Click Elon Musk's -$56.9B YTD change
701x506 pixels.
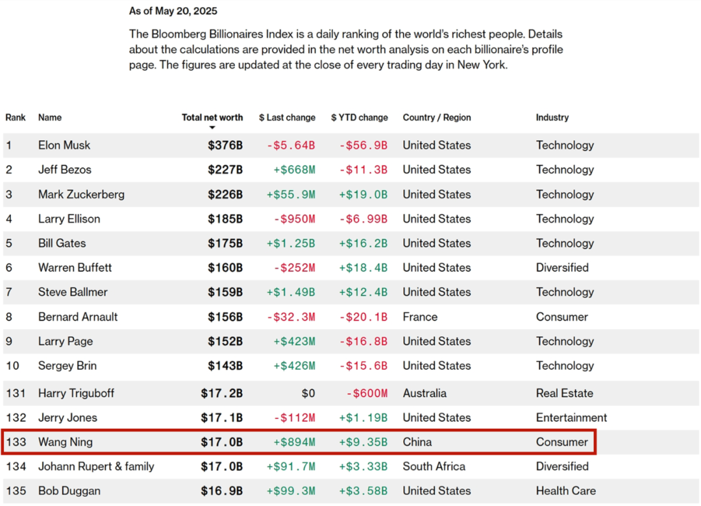pyautogui.click(x=363, y=145)
